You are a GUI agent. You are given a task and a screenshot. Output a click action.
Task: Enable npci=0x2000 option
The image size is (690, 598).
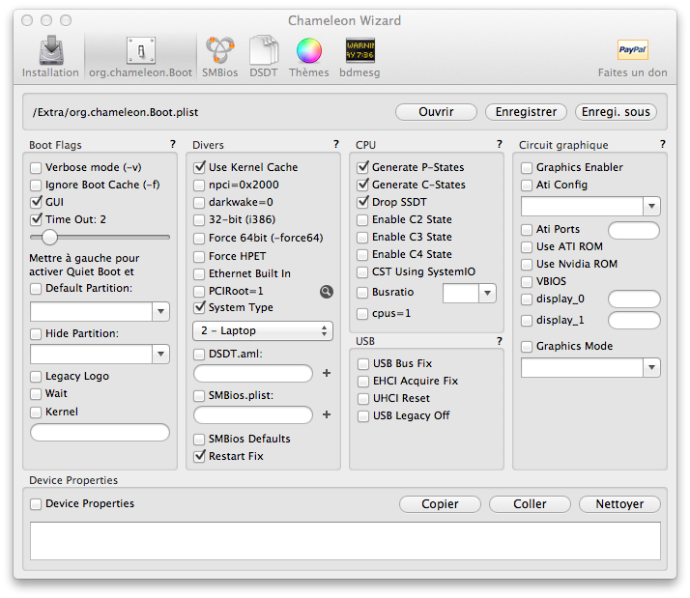[199, 185]
